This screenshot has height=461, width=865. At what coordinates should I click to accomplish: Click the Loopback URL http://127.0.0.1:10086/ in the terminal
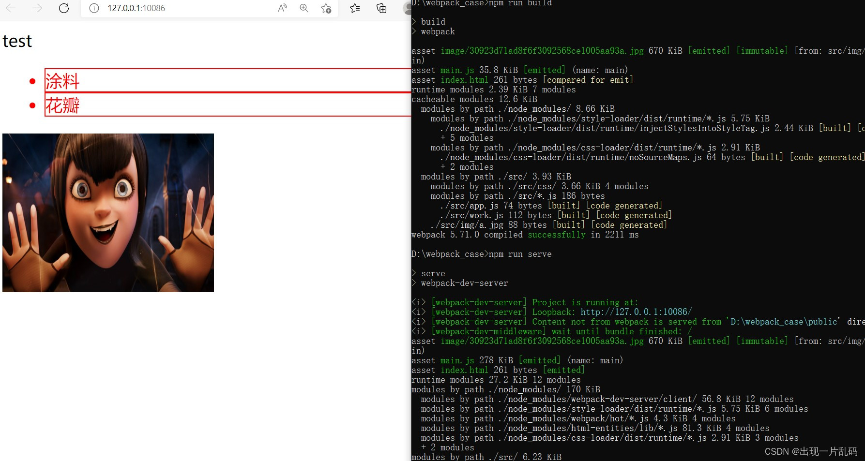click(x=636, y=312)
